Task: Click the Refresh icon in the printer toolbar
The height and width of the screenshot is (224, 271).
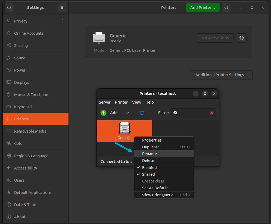Action: pos(142,113)
